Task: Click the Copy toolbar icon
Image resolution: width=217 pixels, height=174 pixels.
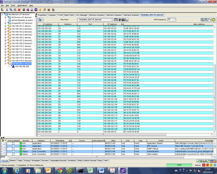Action: [x=11, y=10]
